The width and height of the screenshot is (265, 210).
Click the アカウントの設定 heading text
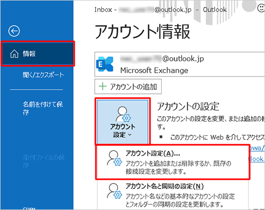188,107
